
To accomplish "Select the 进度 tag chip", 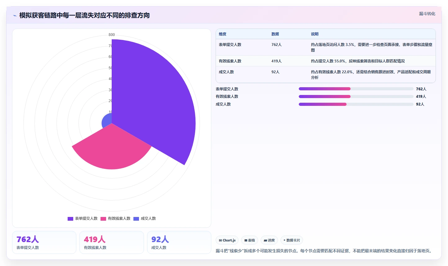I will pos(269,240).
